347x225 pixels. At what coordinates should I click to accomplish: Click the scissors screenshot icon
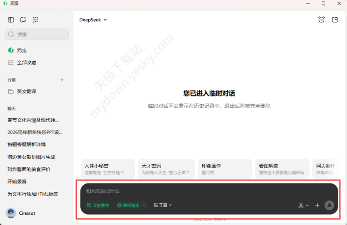click(x=301, y=205)
